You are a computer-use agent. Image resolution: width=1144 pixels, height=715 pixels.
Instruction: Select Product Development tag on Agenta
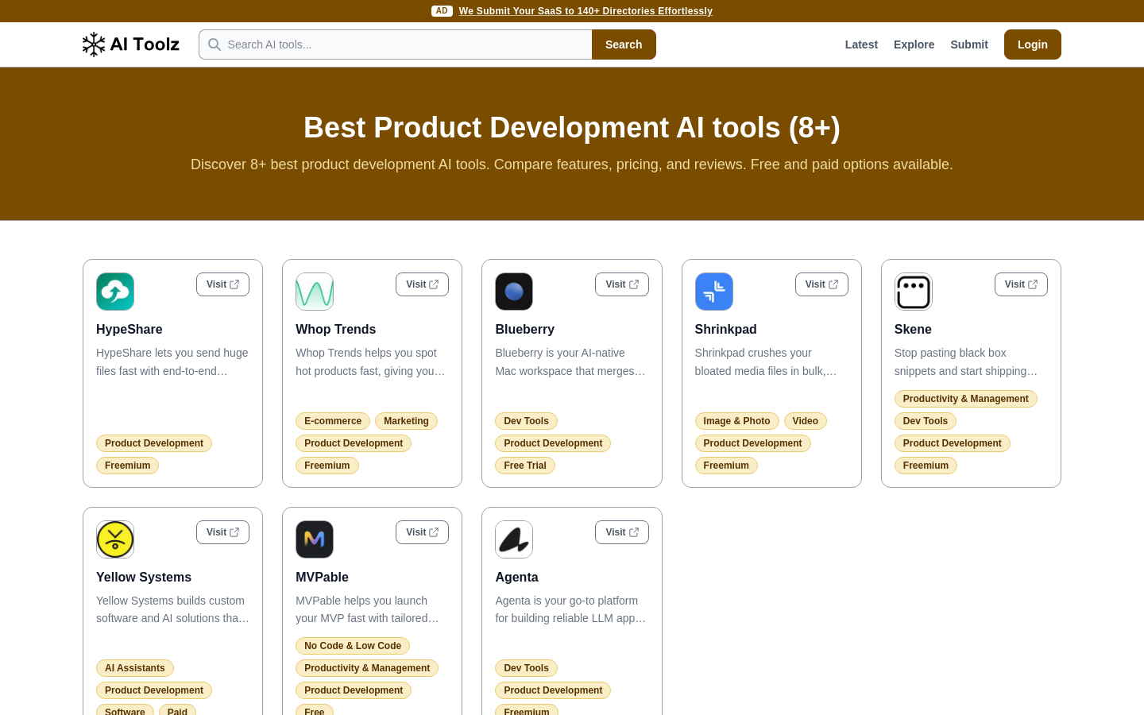553,690
